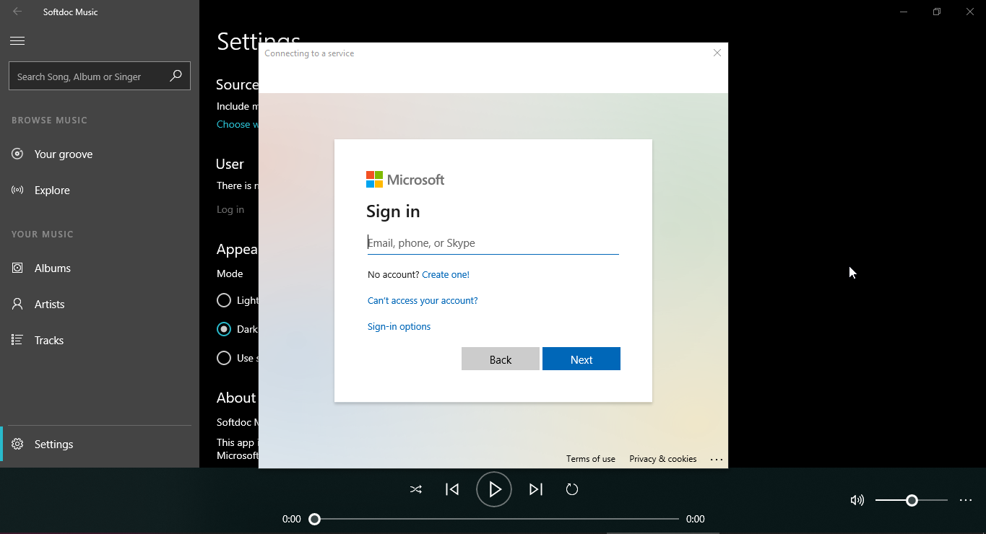This screenshot has height=534, width=986.
Task: Minimize the Softdoc Music window
Action: click(904, 12)
